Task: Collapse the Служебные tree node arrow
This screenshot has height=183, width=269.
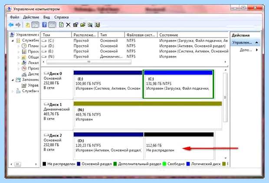Action: (13, 41)
